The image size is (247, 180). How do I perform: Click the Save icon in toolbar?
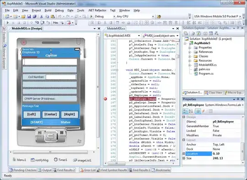click(29, 16)
